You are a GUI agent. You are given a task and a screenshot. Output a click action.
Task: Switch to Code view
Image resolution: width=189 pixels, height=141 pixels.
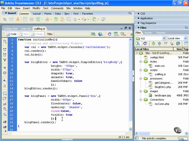[x=11, y=34]
